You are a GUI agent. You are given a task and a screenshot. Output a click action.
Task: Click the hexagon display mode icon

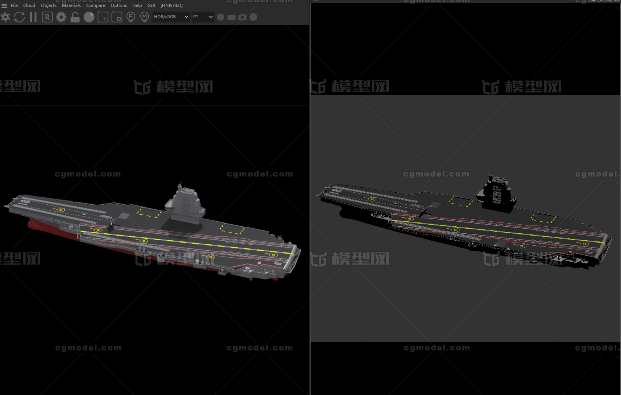[220, 17]
